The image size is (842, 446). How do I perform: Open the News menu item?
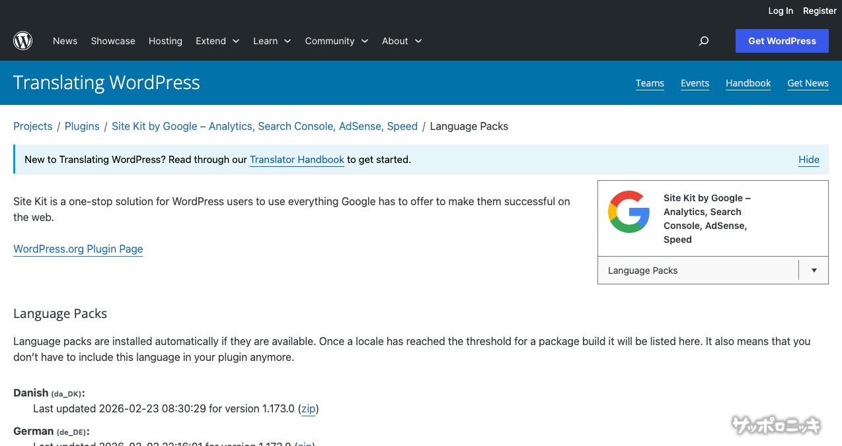click(65, 41)
